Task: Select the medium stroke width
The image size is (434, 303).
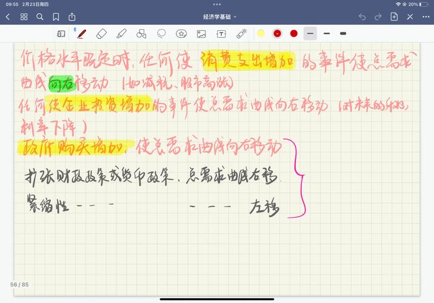Action: click(327, 33)
